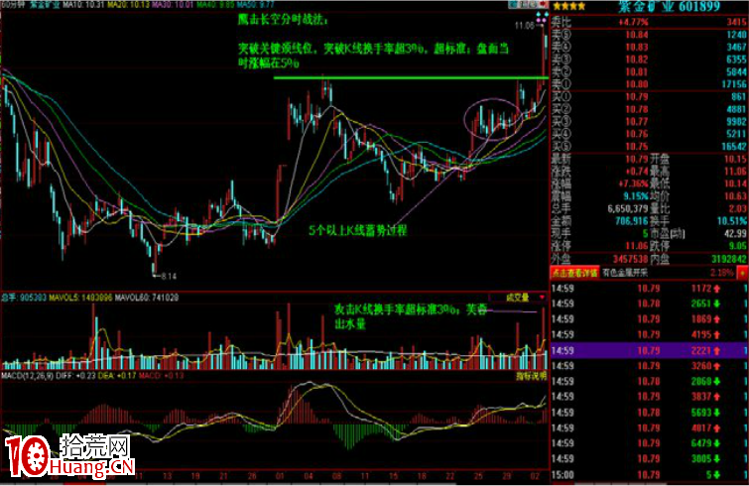
Task: Click the 振幅 9.15% value
Action: [x=635, y=196]
